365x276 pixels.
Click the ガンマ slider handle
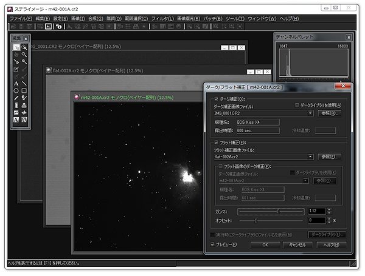point(278,211)
